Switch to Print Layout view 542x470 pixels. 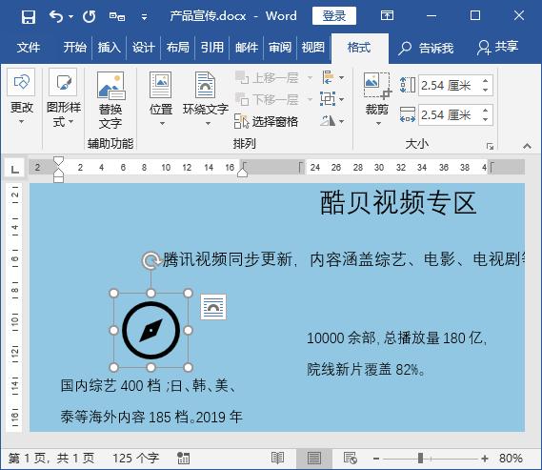tap(313, 459)
